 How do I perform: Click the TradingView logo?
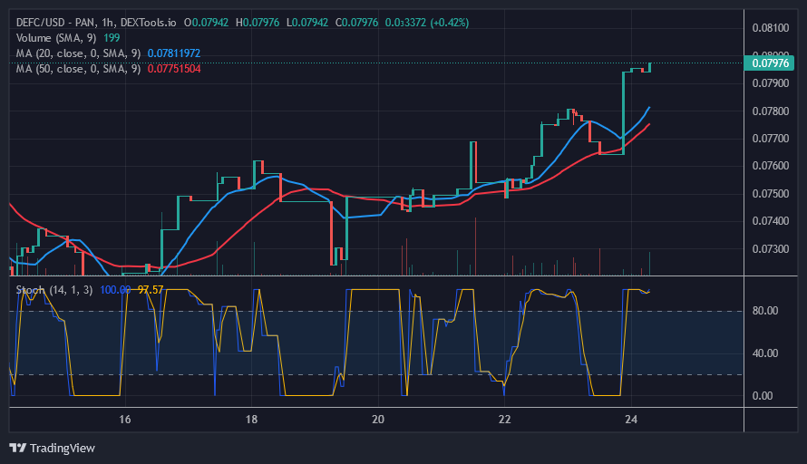(x=52, y=448)
